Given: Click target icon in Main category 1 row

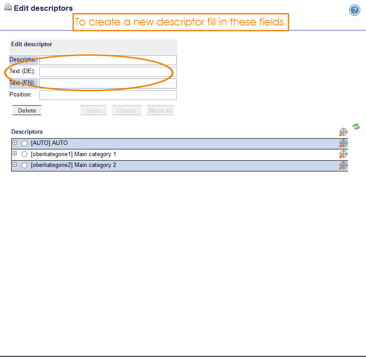Looking at the screenshot, I should point(343,154).
